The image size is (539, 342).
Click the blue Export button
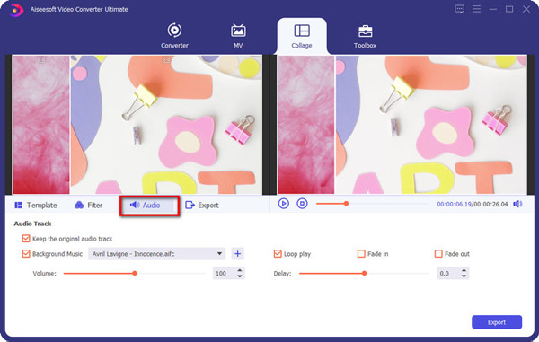click(497, 322)
